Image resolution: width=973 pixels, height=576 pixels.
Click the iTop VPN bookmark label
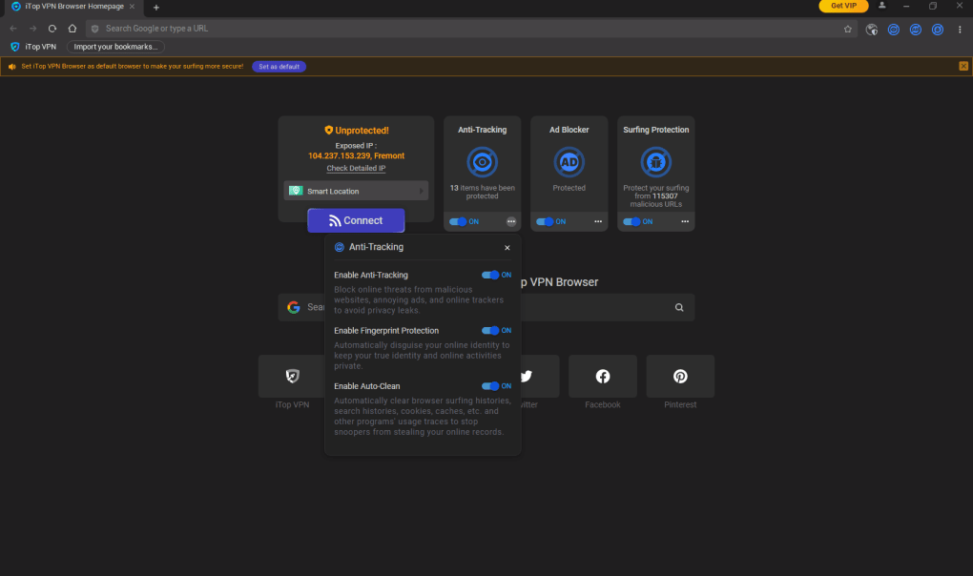(40, 47)
